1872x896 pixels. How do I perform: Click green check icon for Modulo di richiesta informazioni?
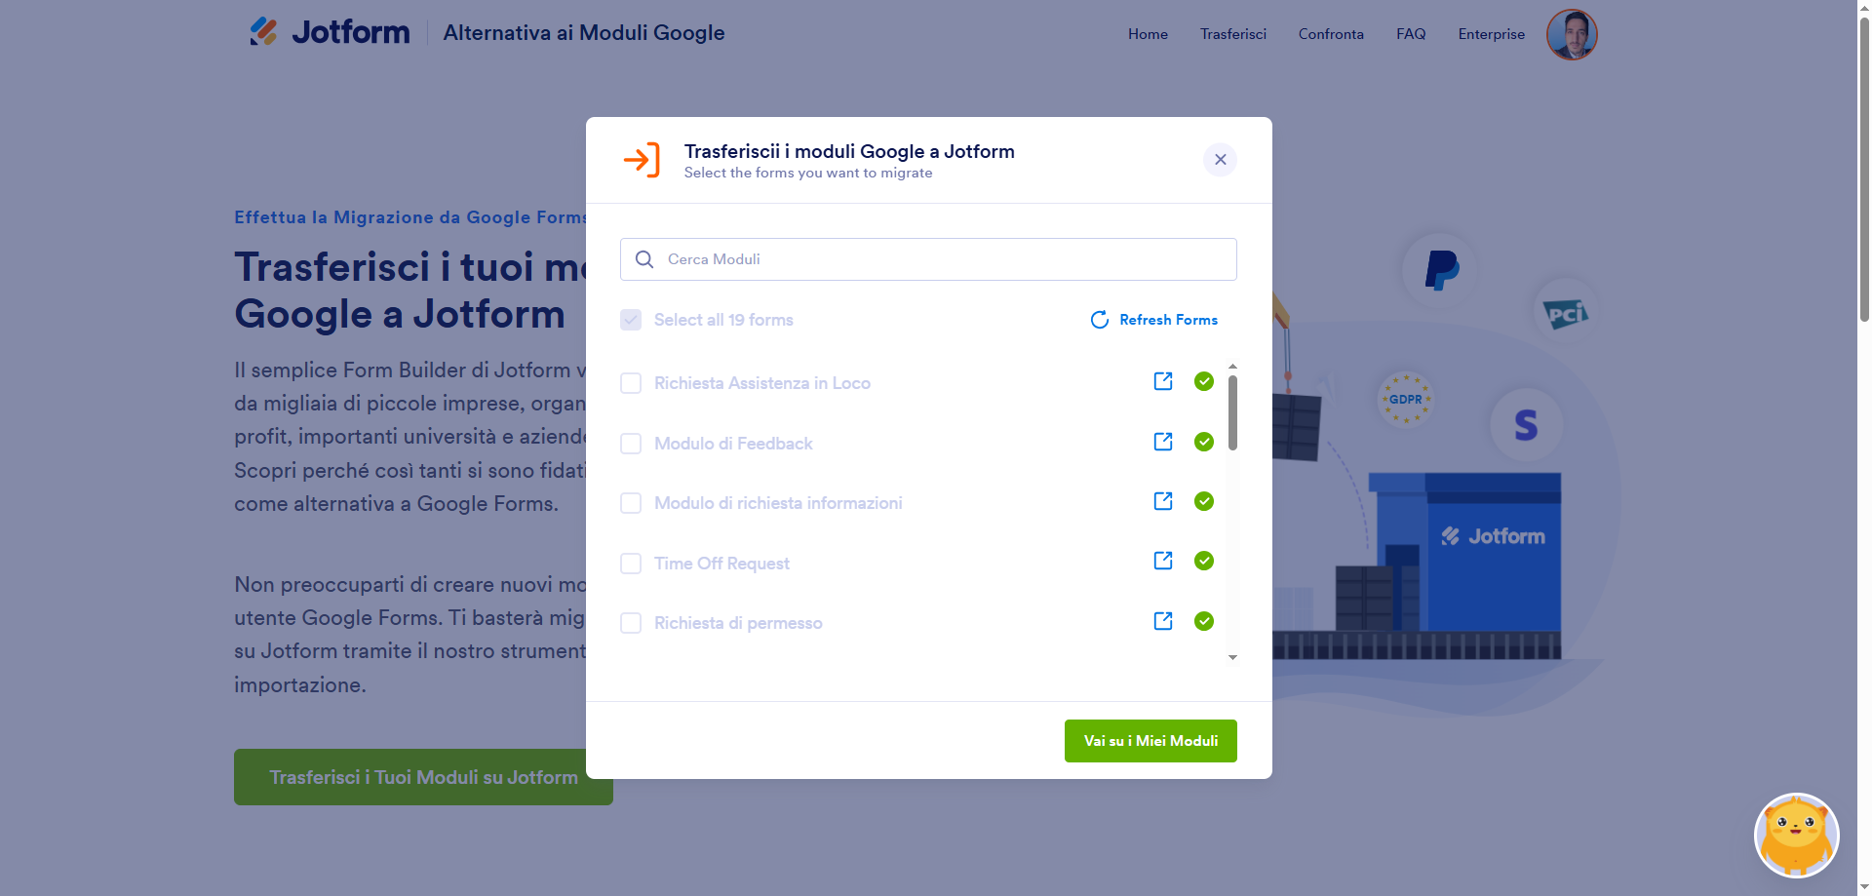coord(1204,501)
